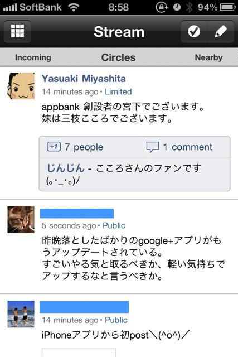Open Yasuaki Miyashita's profile name

point(84,79)
